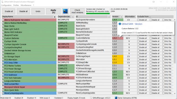The image size is (177, 99).
Task: Check 'Disable all' exclusion for CustomBatteries row
Action: pos(151,38)
